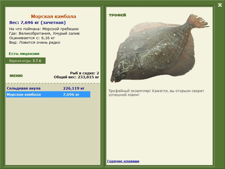Screen dimensions: 225x169
Task: Click the 7,696 кг weight in selected row
Action: point(71,95)
